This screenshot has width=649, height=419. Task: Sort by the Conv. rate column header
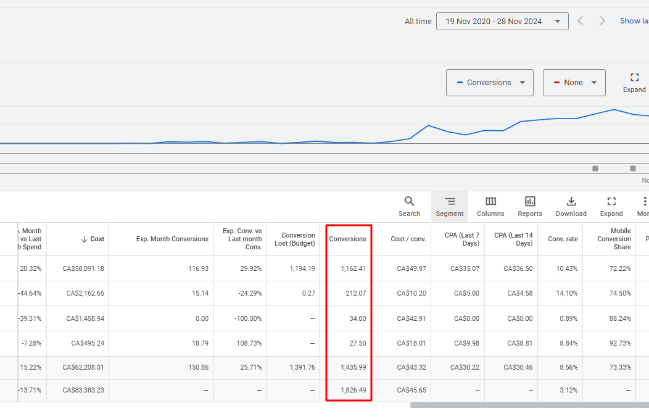(x=563, y=239)
